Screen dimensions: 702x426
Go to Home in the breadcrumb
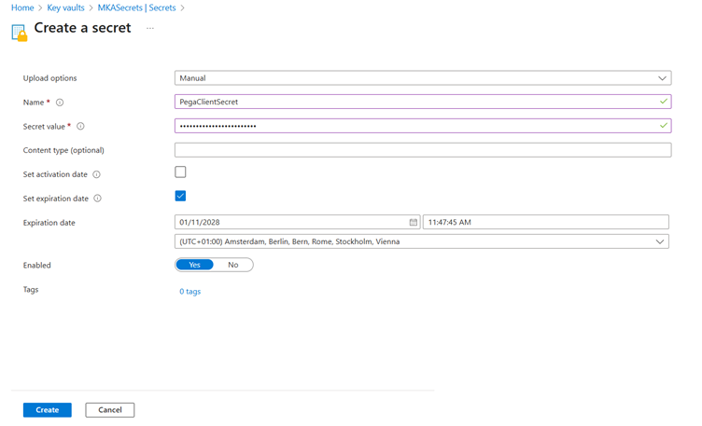(x=22, y=7)
